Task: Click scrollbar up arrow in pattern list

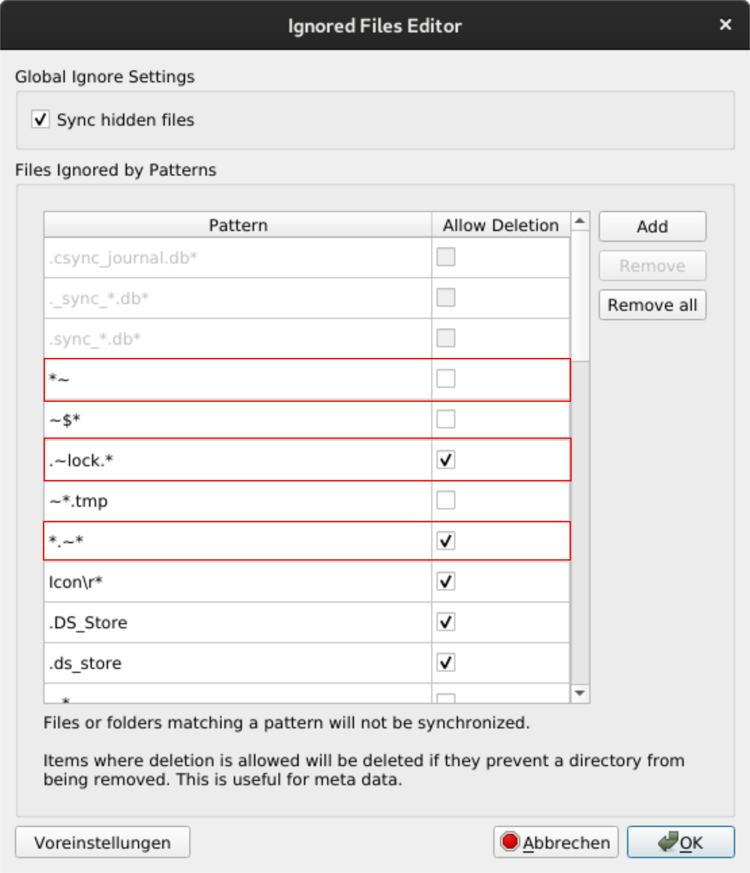Action: click(580, 221)
